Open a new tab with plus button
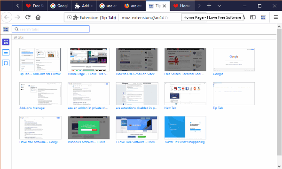282x169 pixels. (209, 6)
